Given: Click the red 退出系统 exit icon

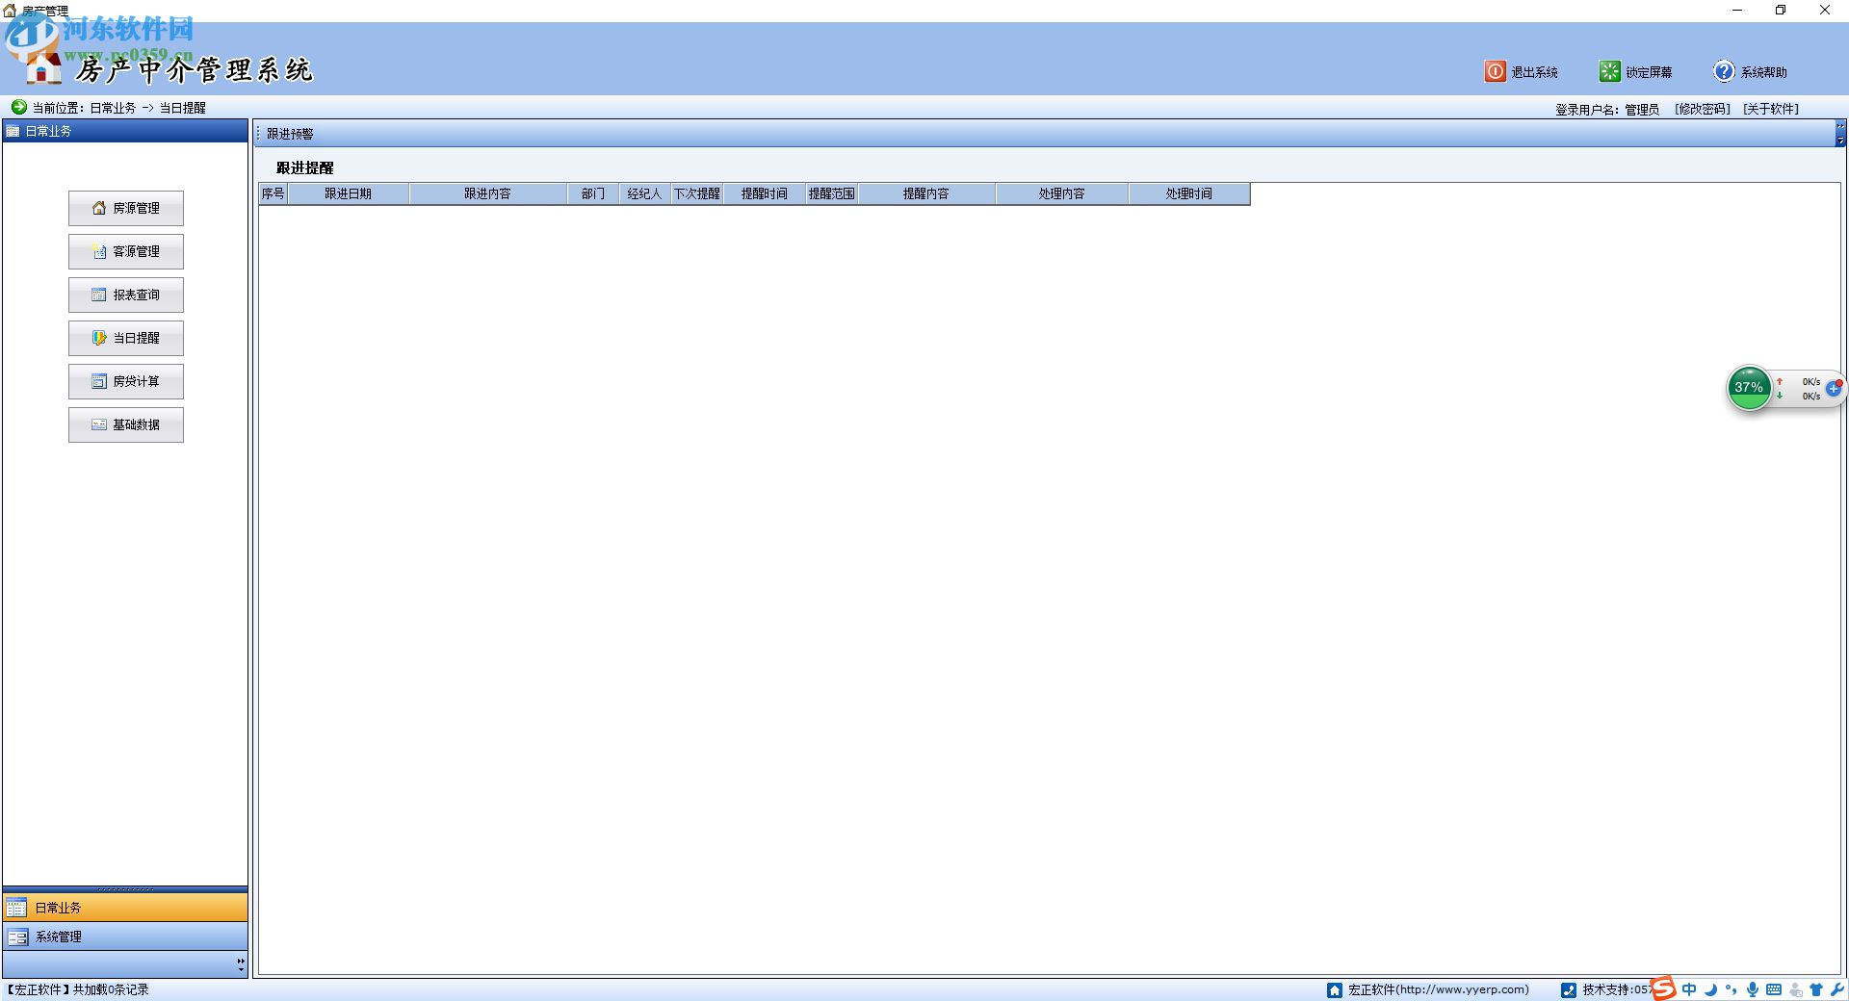Looking at the screenshot, I should 1495,71.
